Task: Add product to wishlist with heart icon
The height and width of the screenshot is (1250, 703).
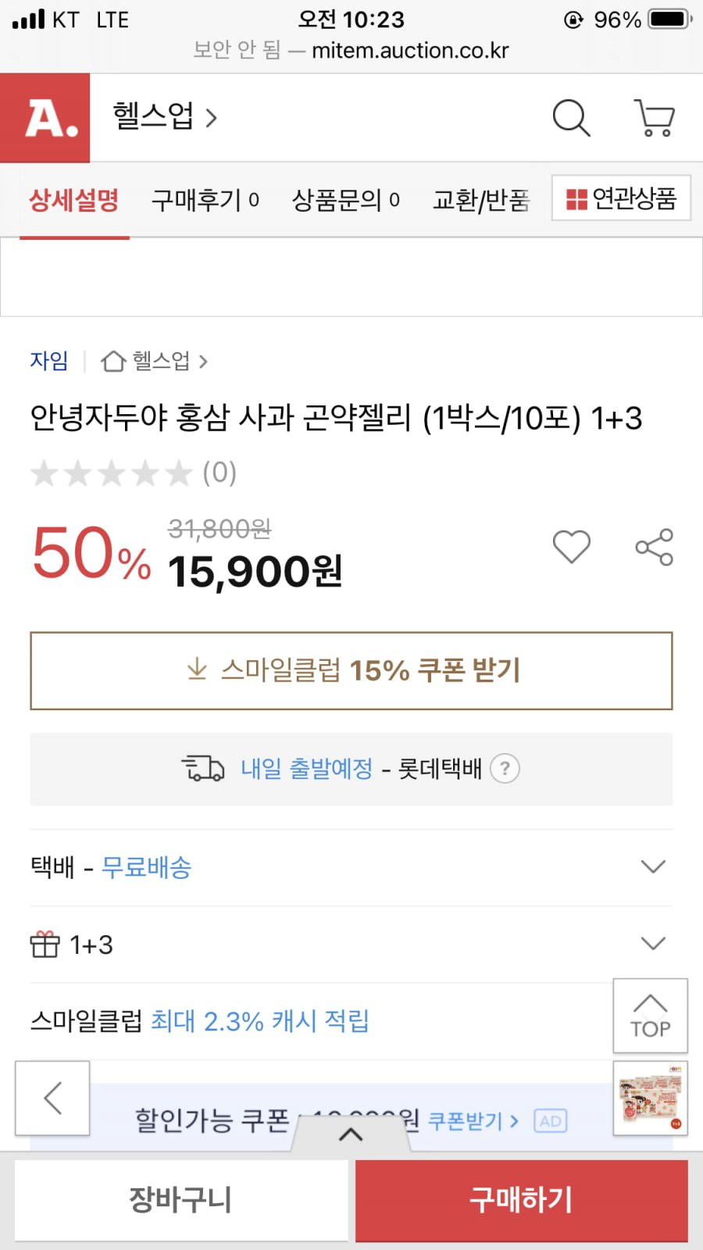Action: 572,546
